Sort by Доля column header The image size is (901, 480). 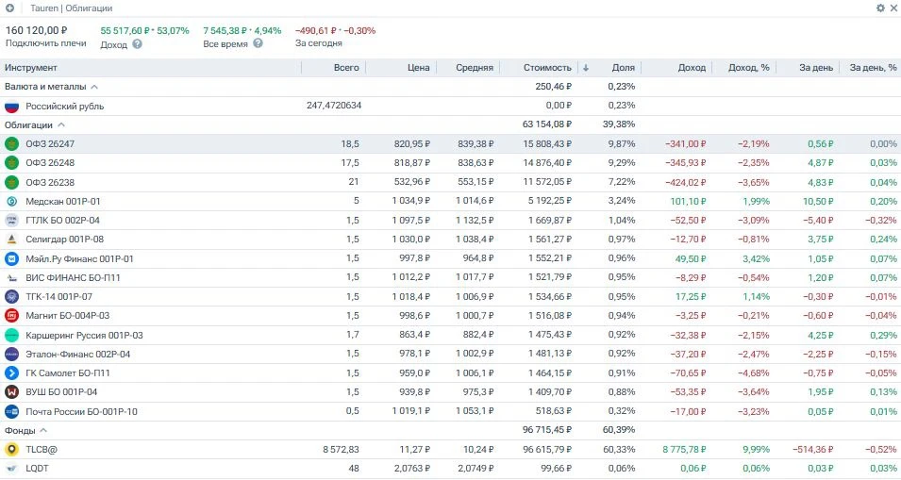coord(623,67)
